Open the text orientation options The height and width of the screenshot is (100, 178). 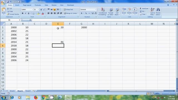click(x=58, y=9)
